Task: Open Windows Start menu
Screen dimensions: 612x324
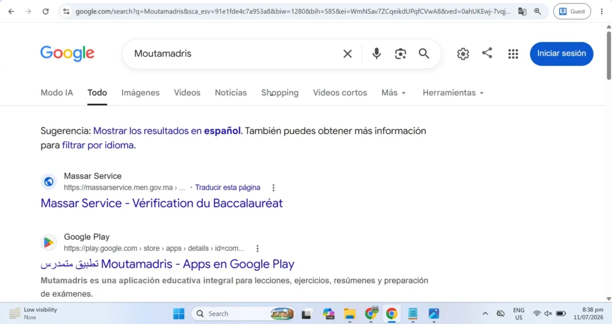Action: [x=179, y=313]
